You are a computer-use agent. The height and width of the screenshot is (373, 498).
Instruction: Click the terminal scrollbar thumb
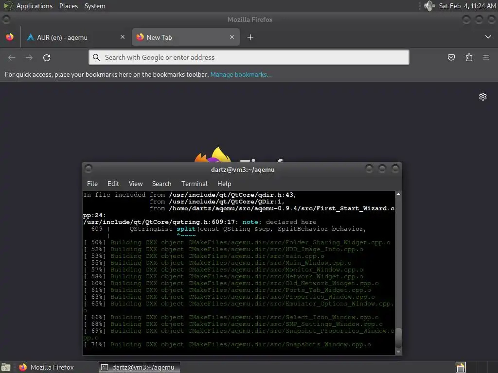coord(398,338)
